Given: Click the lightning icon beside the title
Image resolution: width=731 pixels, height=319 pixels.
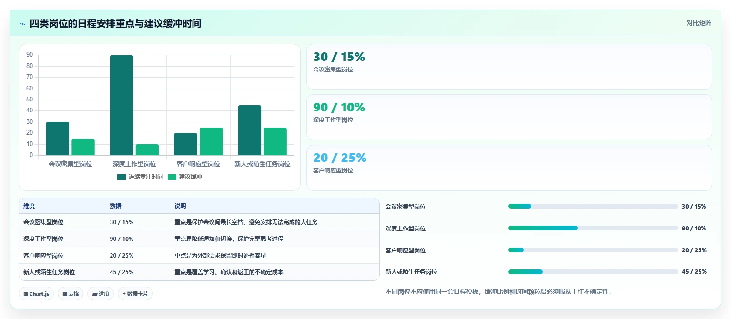Looking at the screenshot, I should click(22, 23).
